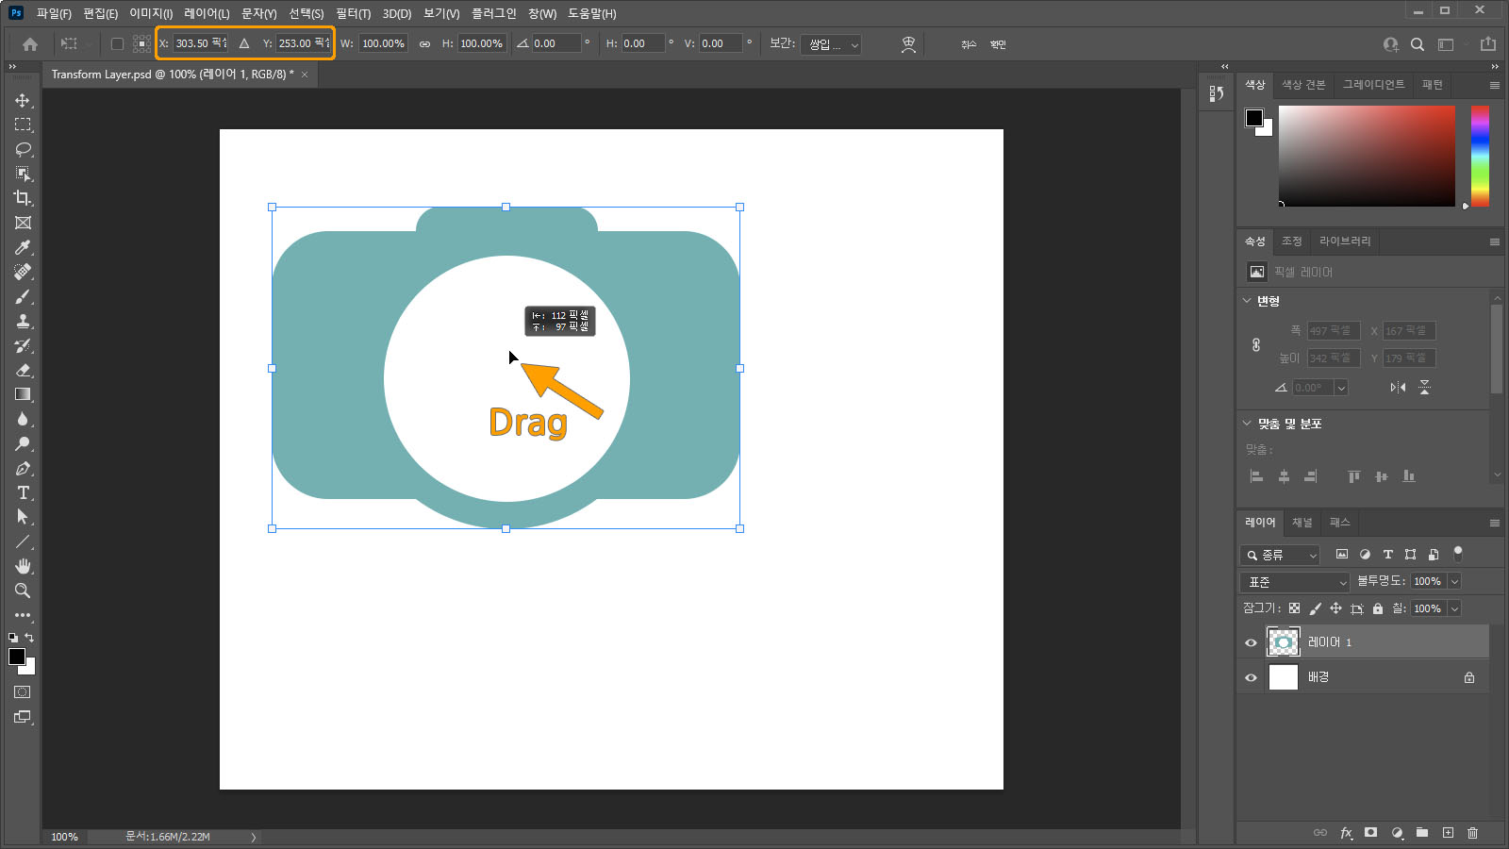
Task: Select the Pen tool
Action: click(x=23, y=468)
